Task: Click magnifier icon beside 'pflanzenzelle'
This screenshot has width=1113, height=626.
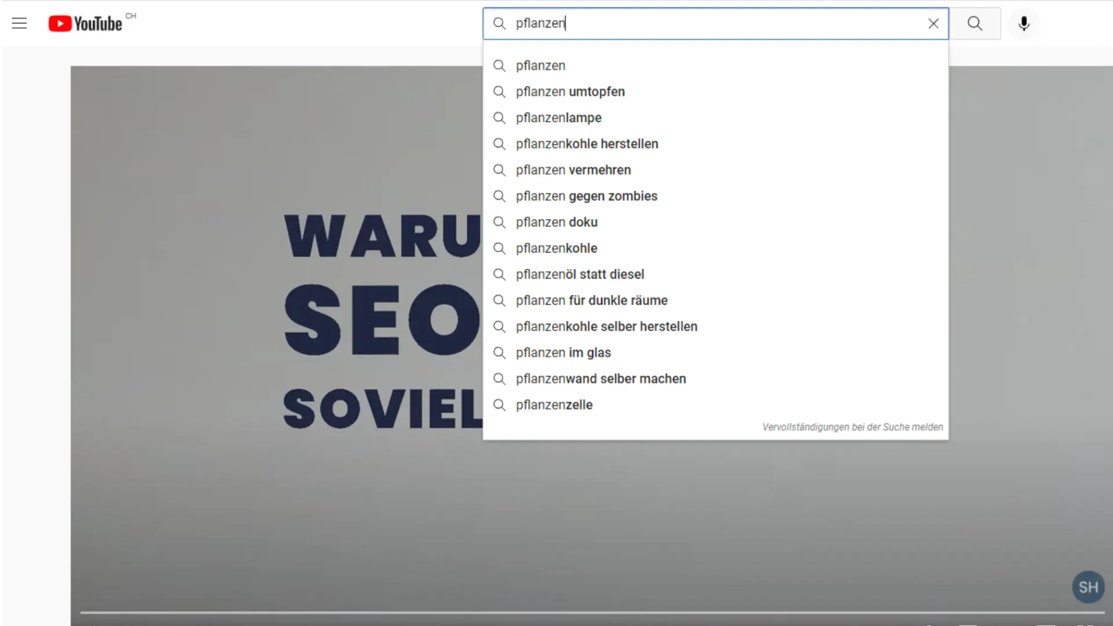Action: [x=499, y=405]
